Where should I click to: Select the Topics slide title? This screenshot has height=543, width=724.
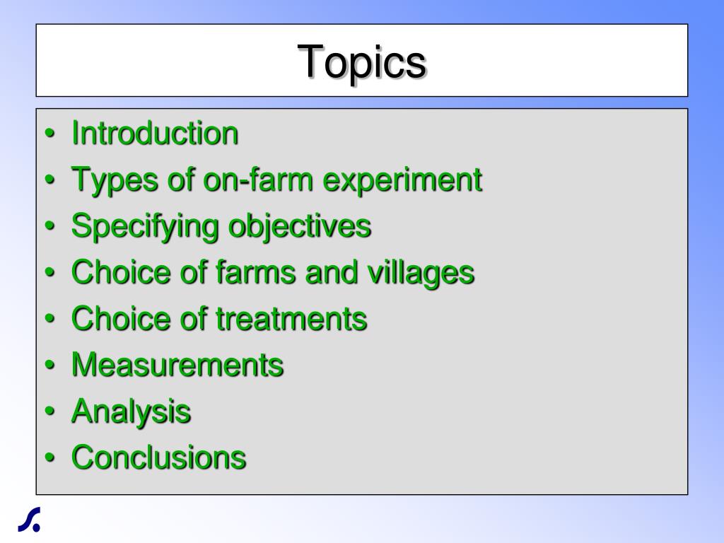coord(361,63)
